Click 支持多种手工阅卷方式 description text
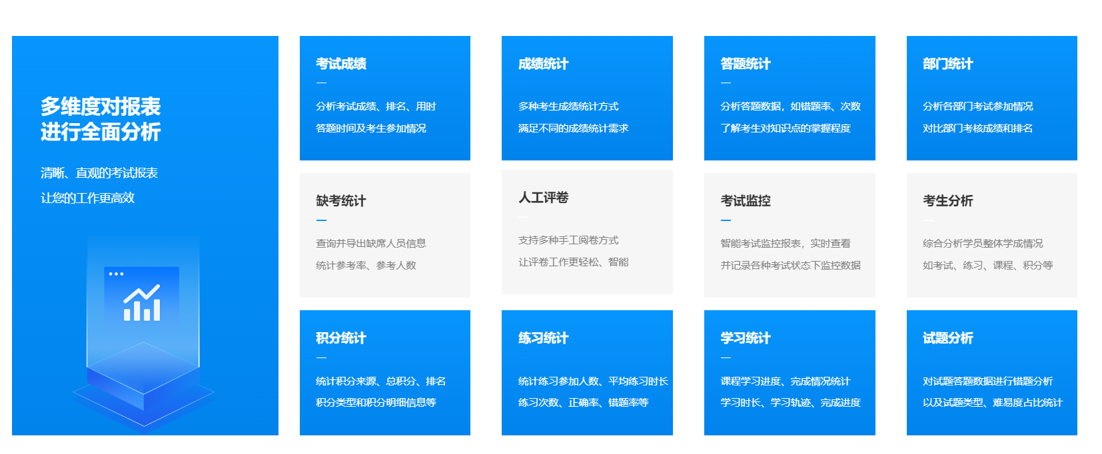 (568, 240)
